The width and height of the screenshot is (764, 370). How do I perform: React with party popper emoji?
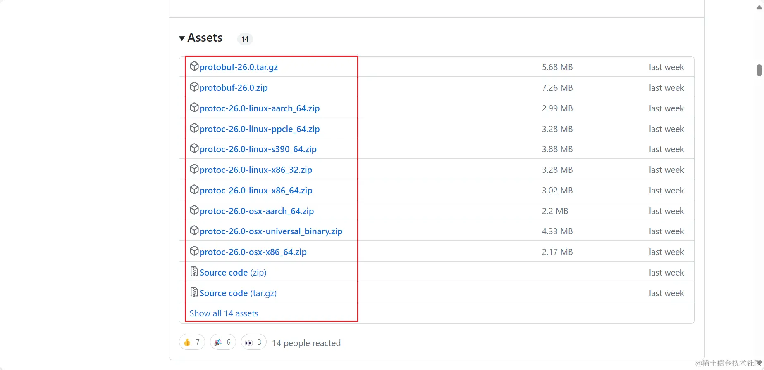(223, 342)
